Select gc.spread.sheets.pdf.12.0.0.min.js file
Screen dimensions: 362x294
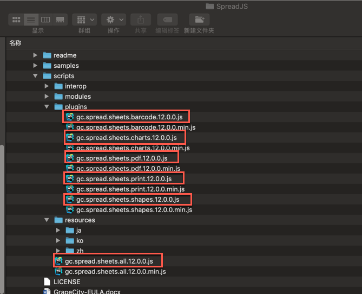coord(129,168)
